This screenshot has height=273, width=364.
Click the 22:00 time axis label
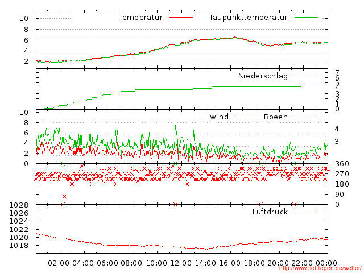(302, 263)
